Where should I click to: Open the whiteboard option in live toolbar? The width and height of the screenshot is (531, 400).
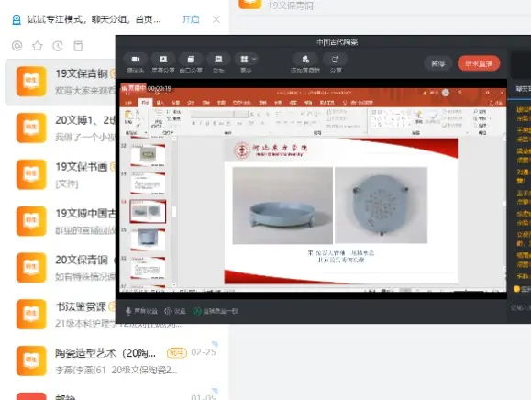218,60
